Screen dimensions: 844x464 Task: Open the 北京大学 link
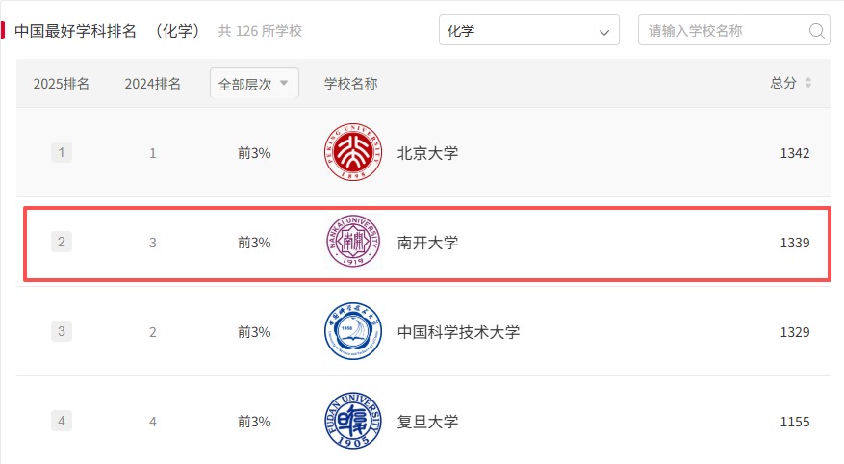click(x=427, y=153)
